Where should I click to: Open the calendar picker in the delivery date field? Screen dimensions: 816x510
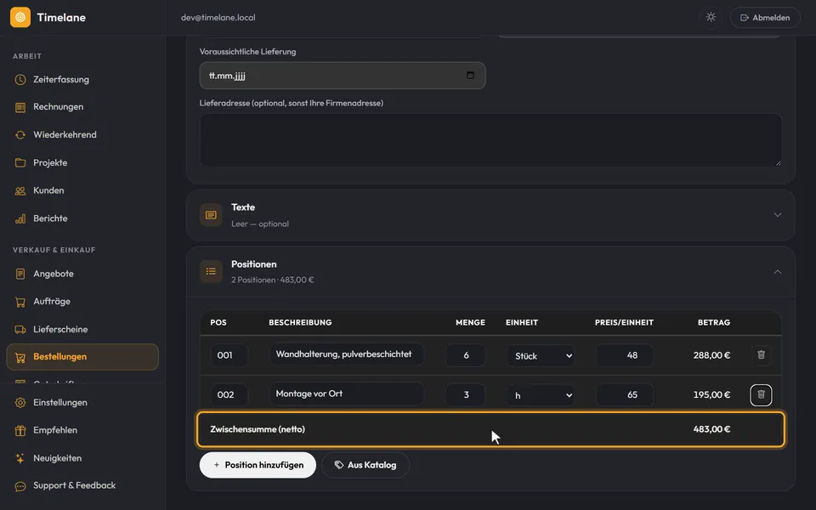point(470,76)
